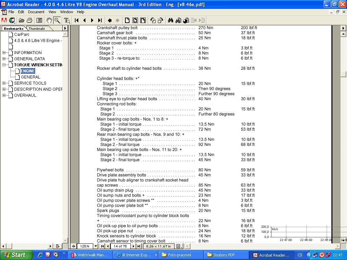Click the page number field 14 of 75
Screen dimensions: 347x260
click(120, 246)
